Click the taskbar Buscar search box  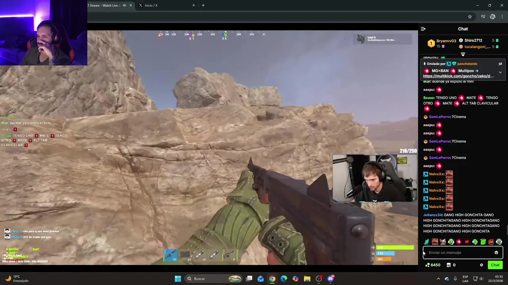214,279
